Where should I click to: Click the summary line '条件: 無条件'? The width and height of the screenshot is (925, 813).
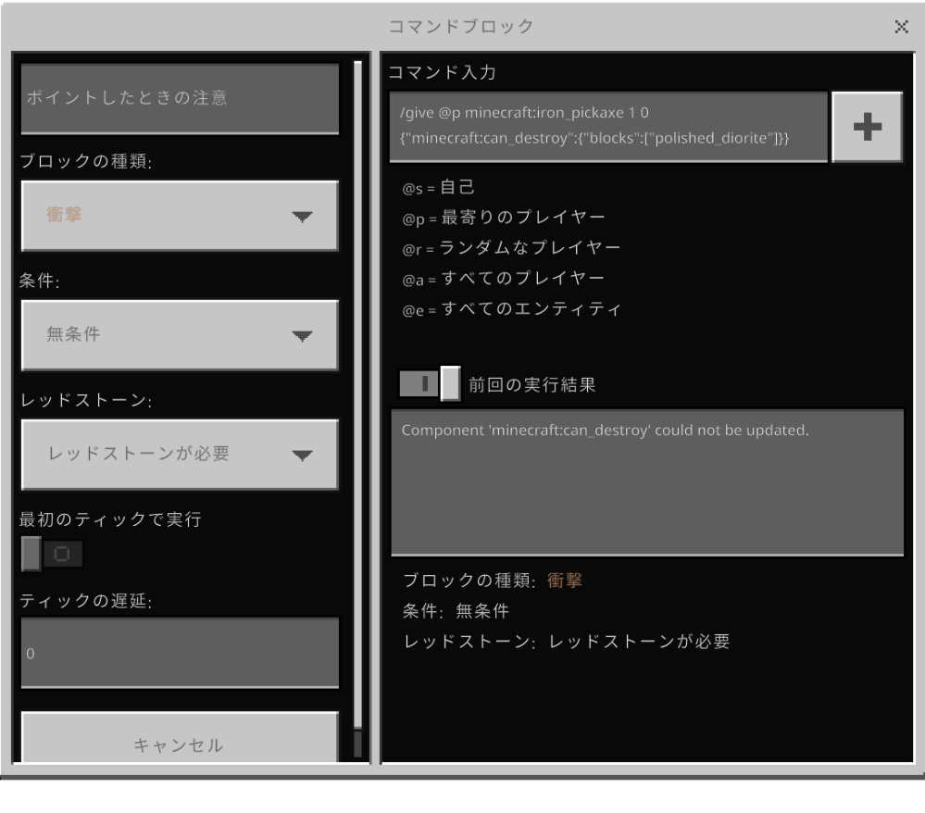coord(456,611)
